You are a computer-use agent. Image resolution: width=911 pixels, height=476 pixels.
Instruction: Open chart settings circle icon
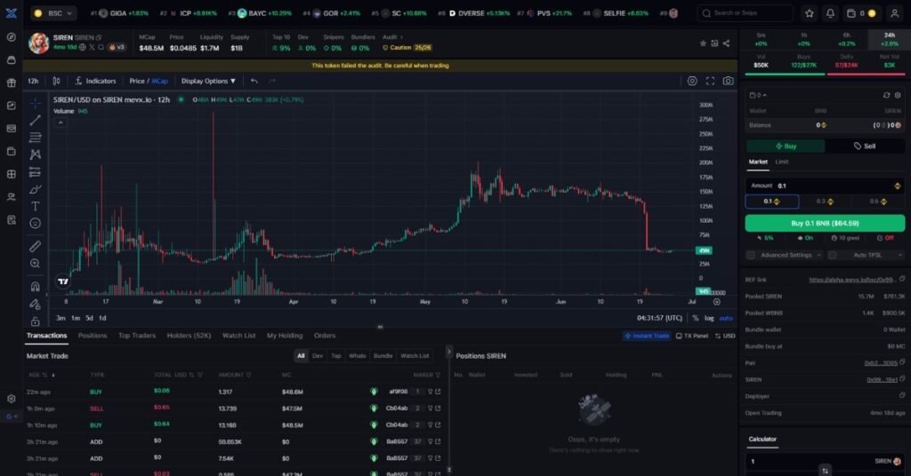tap(692, 81)
